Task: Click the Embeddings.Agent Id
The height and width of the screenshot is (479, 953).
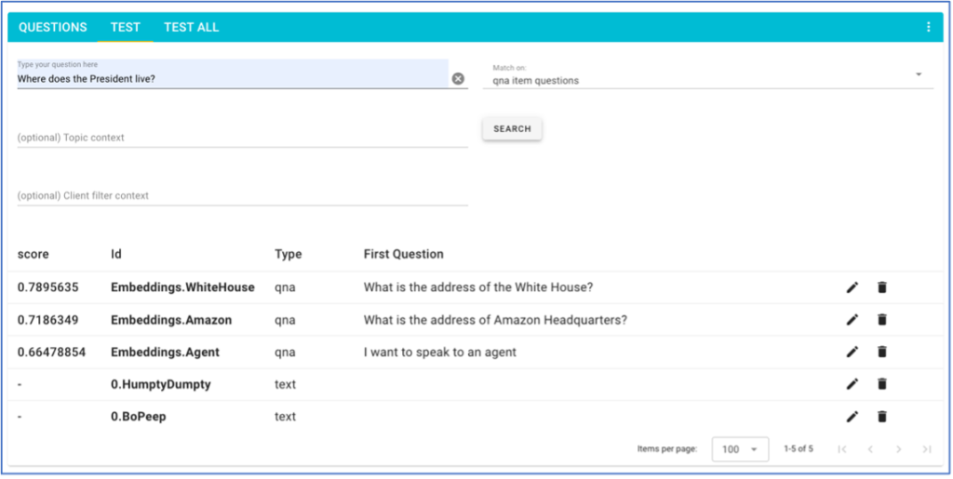Action: pos(165,352)
